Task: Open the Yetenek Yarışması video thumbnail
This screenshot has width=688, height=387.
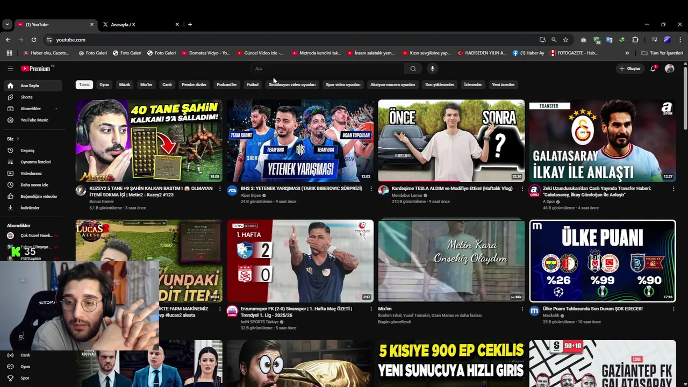Action: click(300, 140)
